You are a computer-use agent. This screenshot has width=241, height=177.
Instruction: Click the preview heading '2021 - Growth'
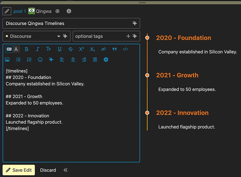point(177,75)
